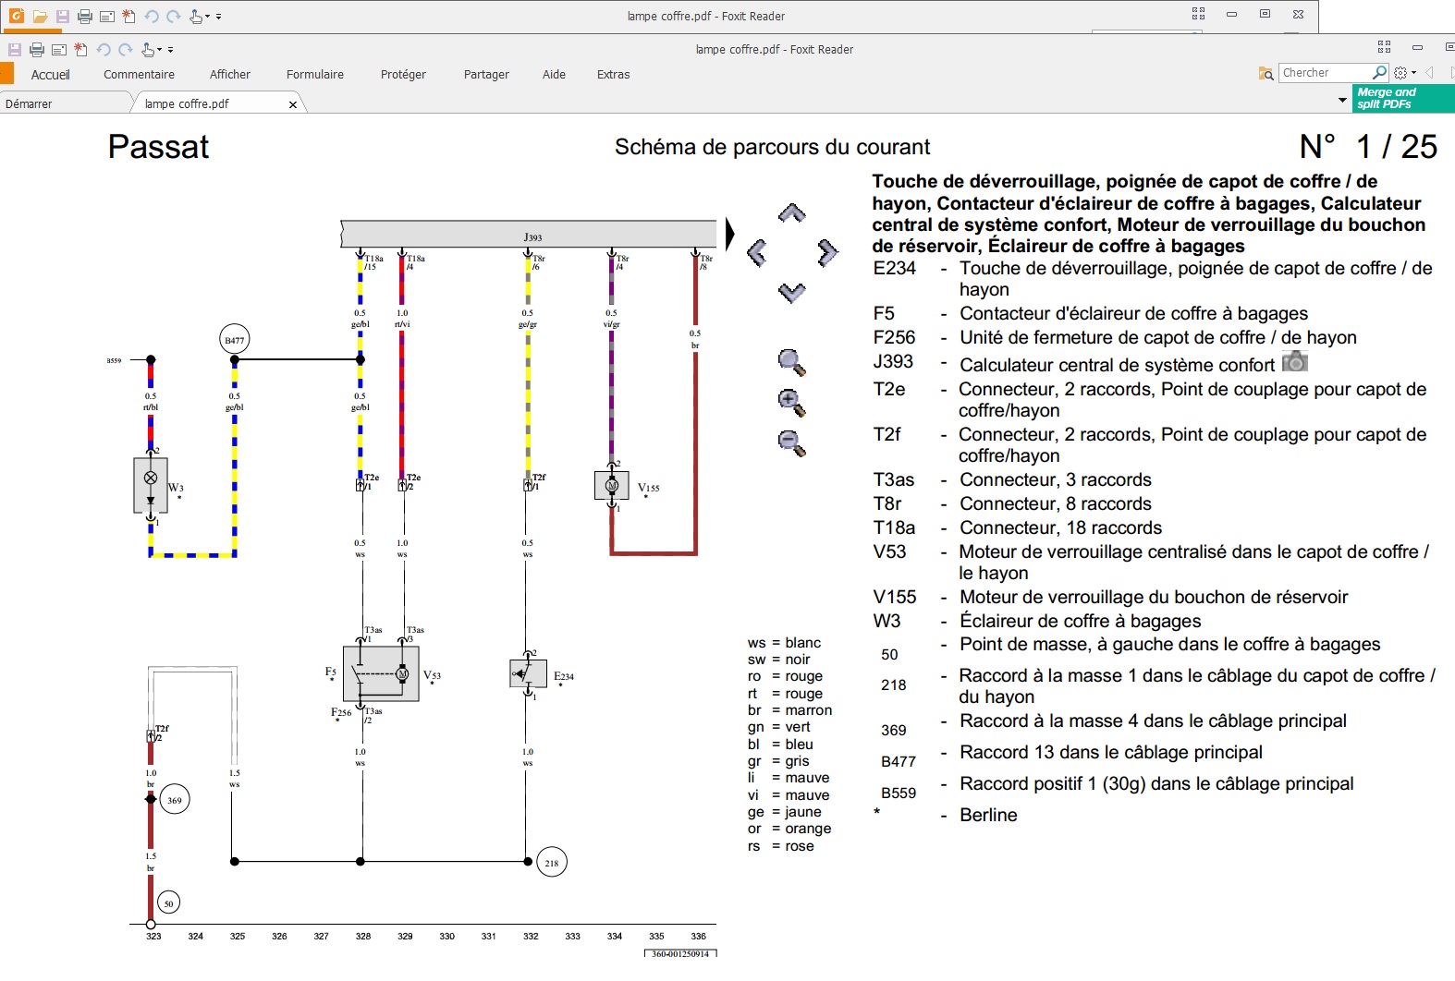Open the orange File menu button

pyautogui.click(x=6, y=74)
